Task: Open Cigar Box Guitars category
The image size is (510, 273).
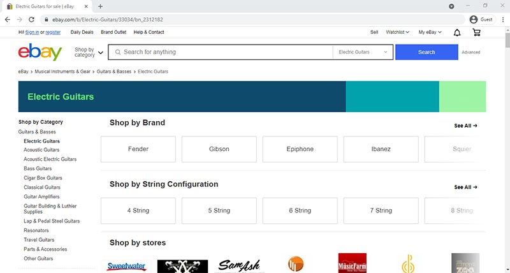Action: pos(43,178)
